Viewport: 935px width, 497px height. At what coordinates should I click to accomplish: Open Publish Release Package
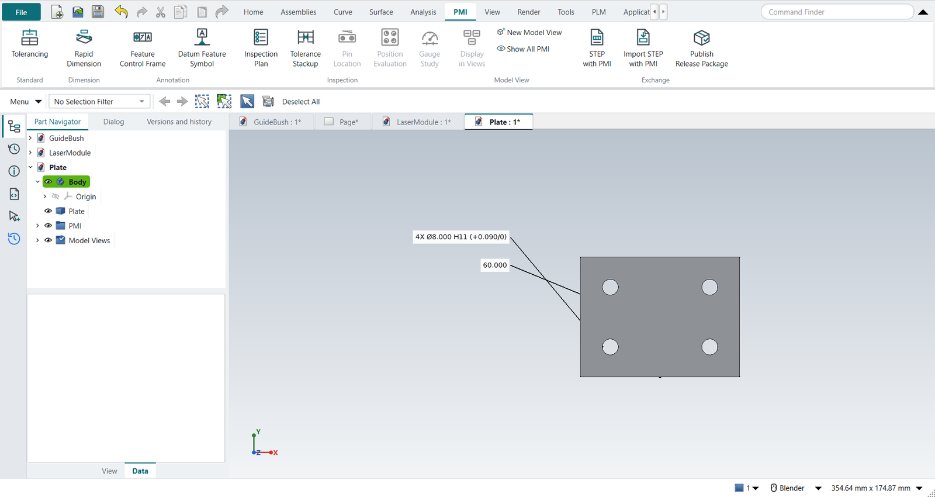click(701, 48)
